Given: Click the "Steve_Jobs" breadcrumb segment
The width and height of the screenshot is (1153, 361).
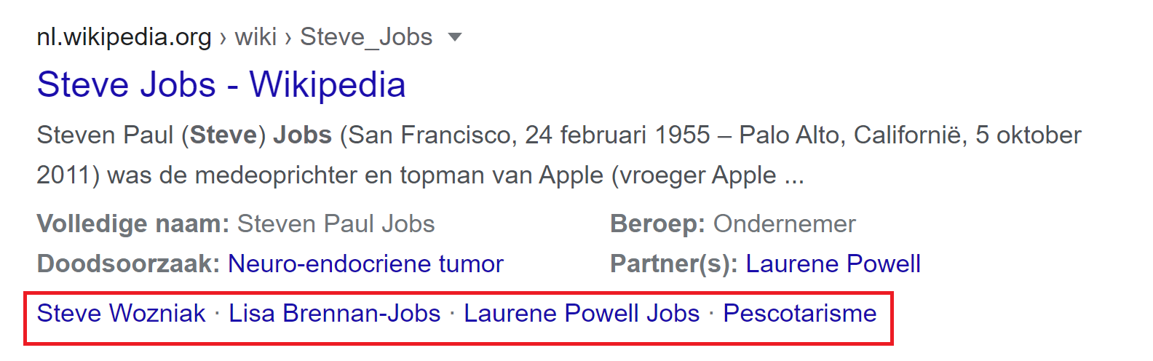Looking at the screenshot, I should coord(366,36).
